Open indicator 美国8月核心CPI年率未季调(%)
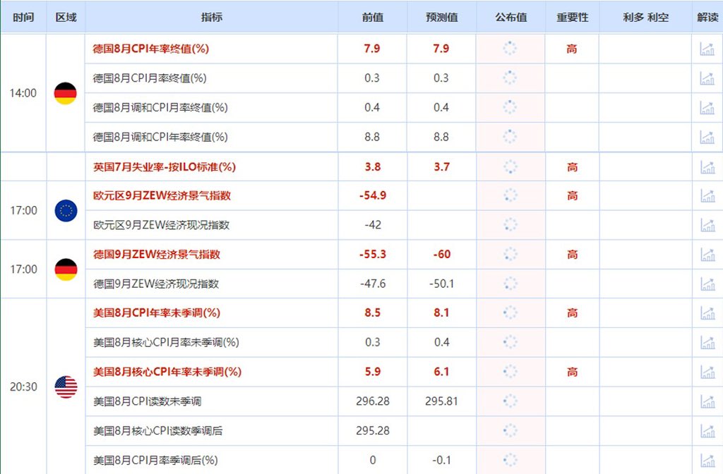Image resolution: width=723 pixels, height=474 pixels. (x=167, y=372)
